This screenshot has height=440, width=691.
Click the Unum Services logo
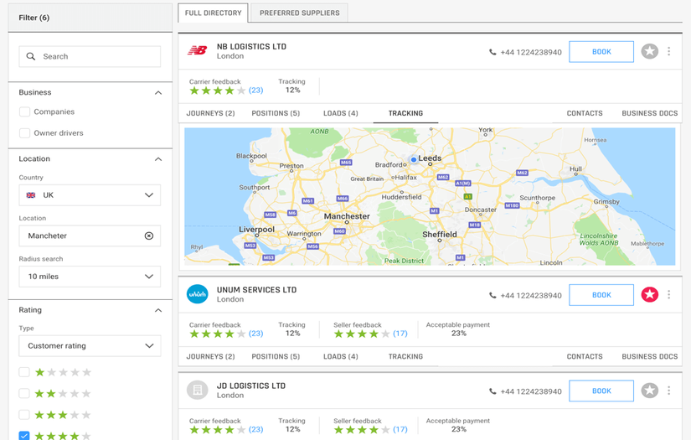198,294
